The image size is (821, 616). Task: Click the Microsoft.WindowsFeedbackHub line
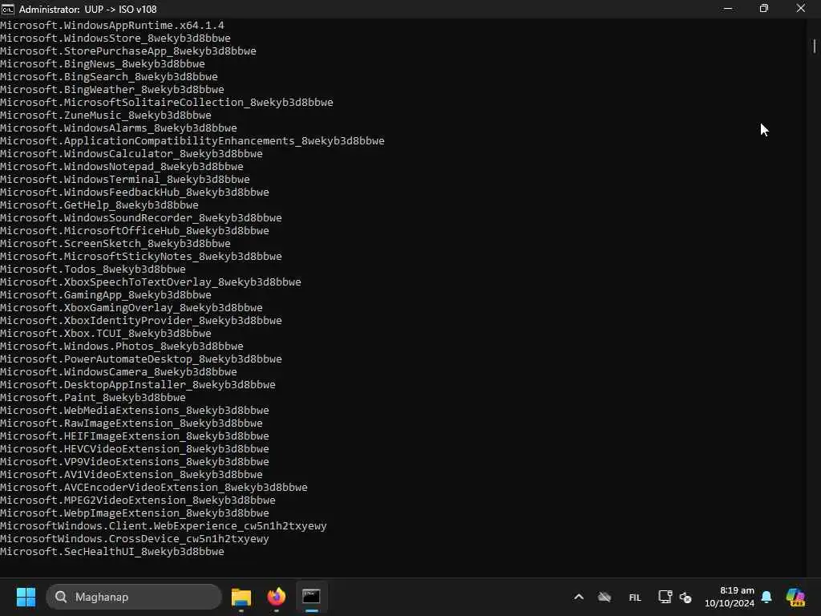point(135,192)
